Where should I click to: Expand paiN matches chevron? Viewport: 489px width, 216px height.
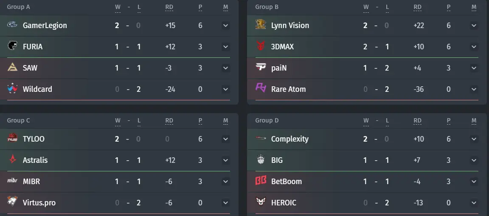tap(474, 68)
